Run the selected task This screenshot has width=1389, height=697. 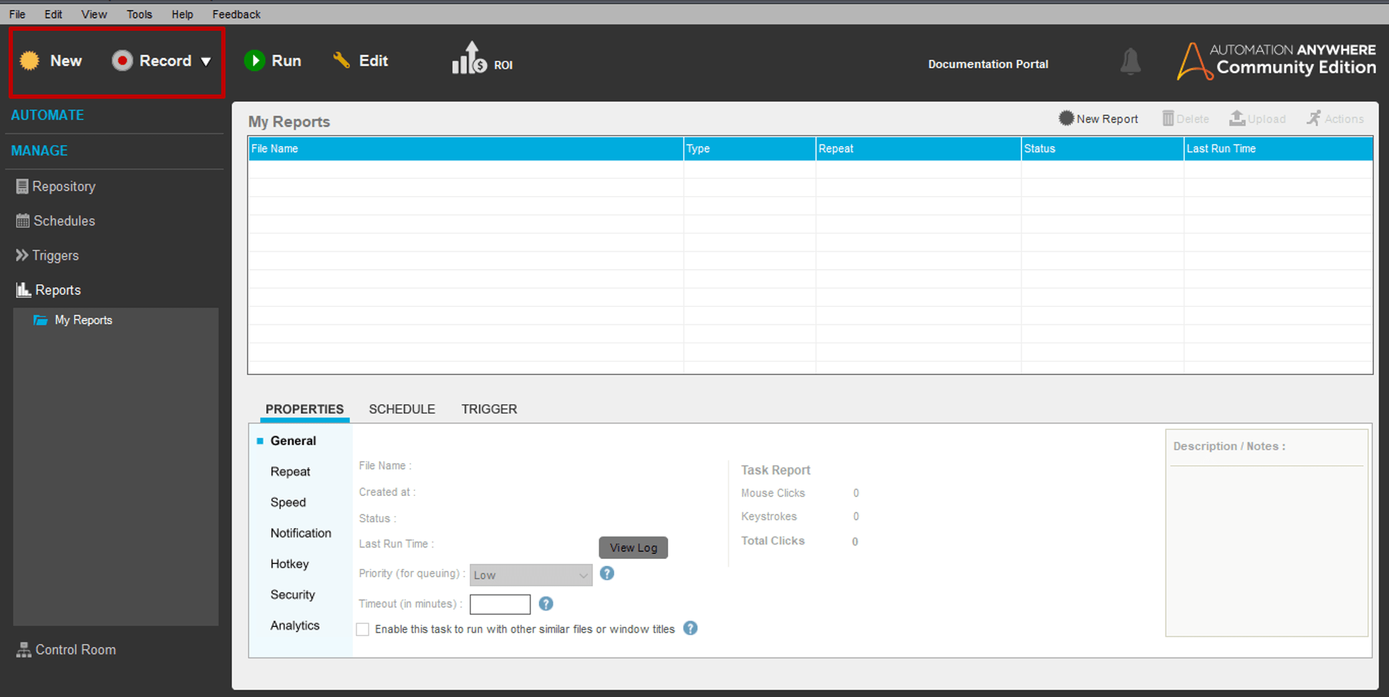click(274, 61)
